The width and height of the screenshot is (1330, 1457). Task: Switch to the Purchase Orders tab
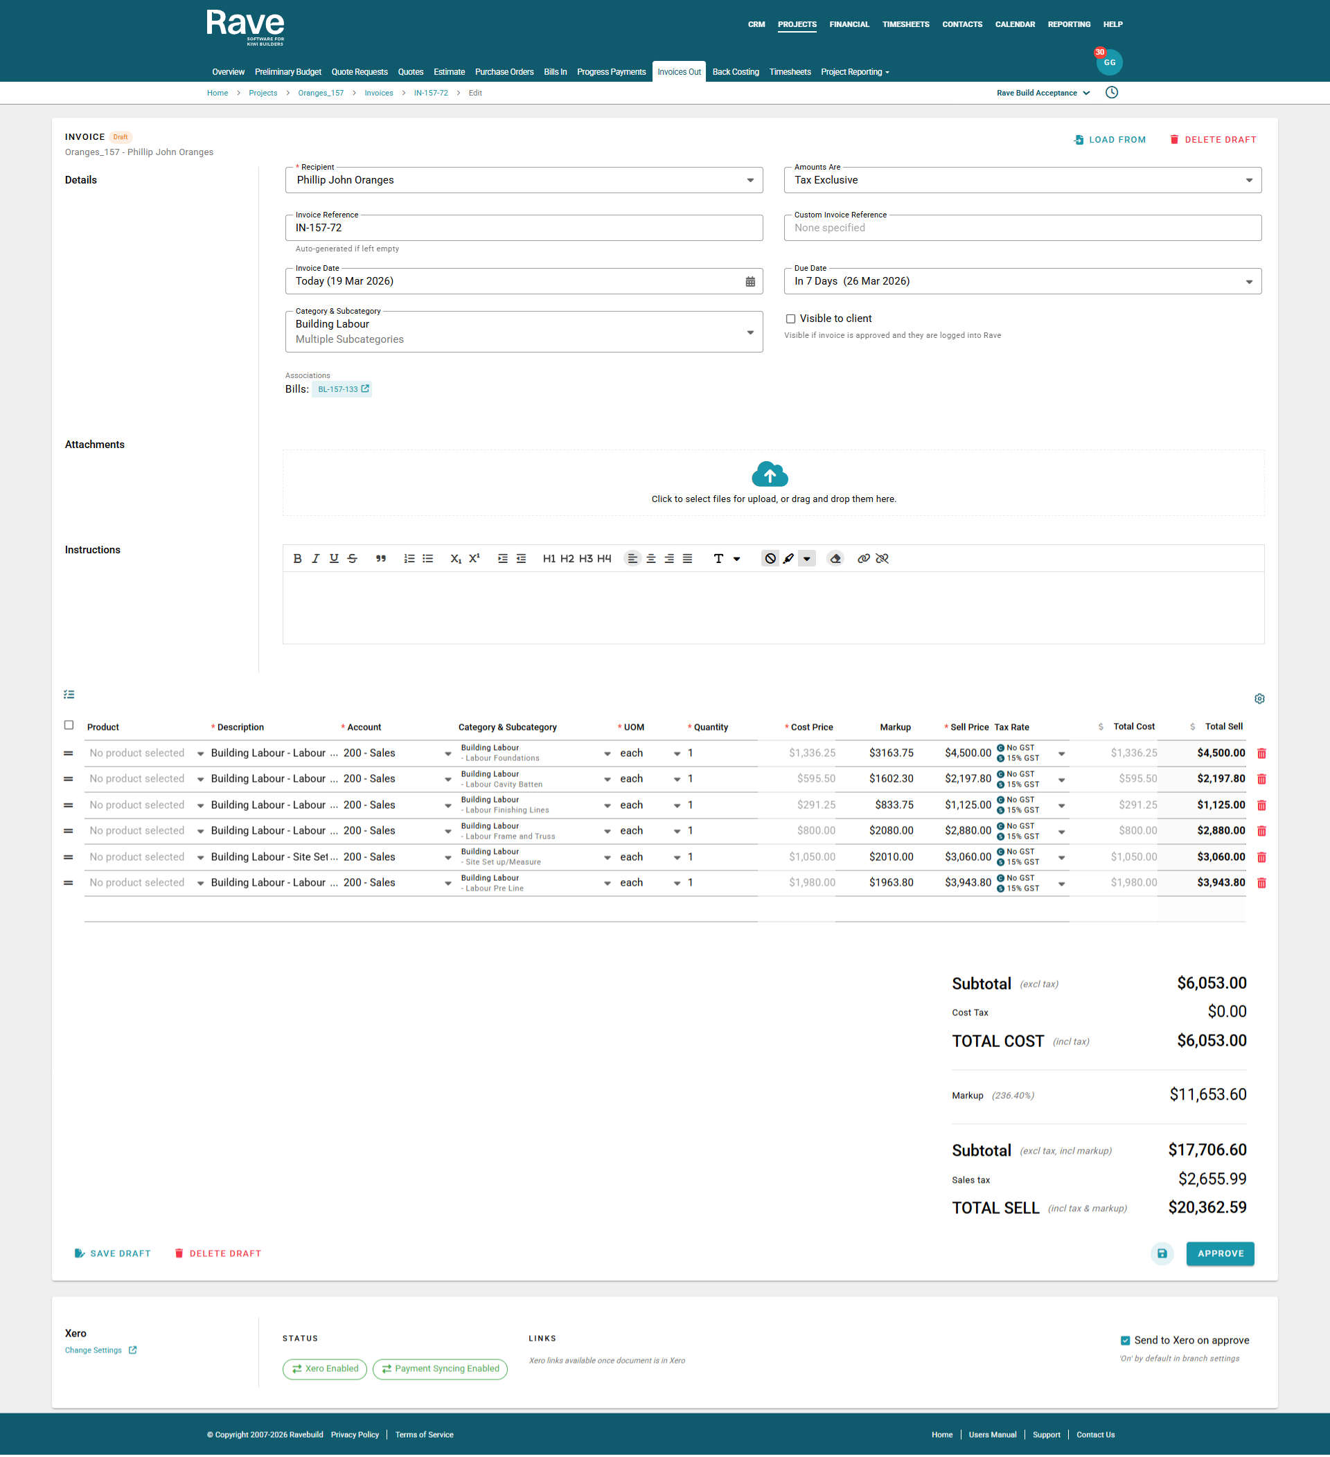[504, 72]
